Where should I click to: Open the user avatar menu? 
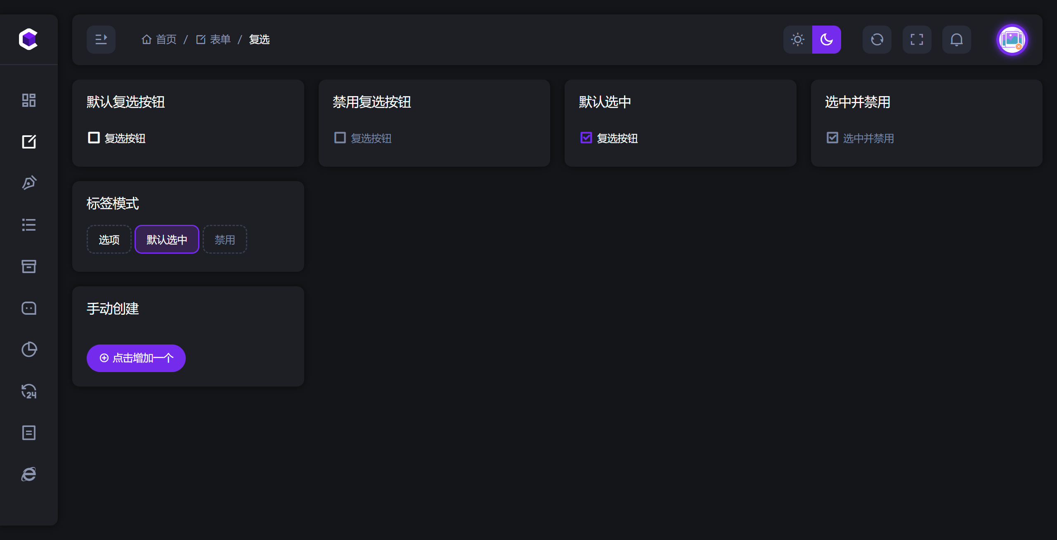click(1012, 40)
